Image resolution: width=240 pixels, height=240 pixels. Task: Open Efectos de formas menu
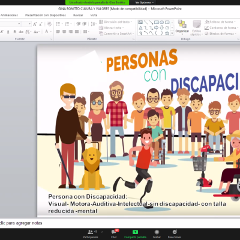pos(221,34)
